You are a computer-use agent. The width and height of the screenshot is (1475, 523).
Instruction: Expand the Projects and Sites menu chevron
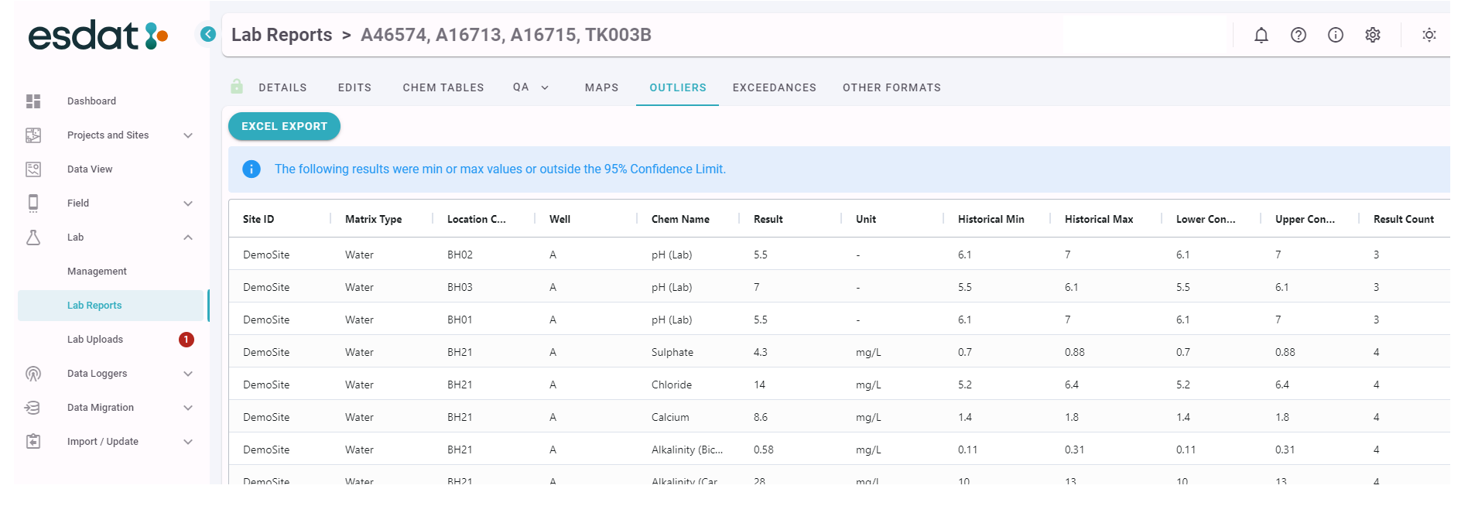click(188, 135)
